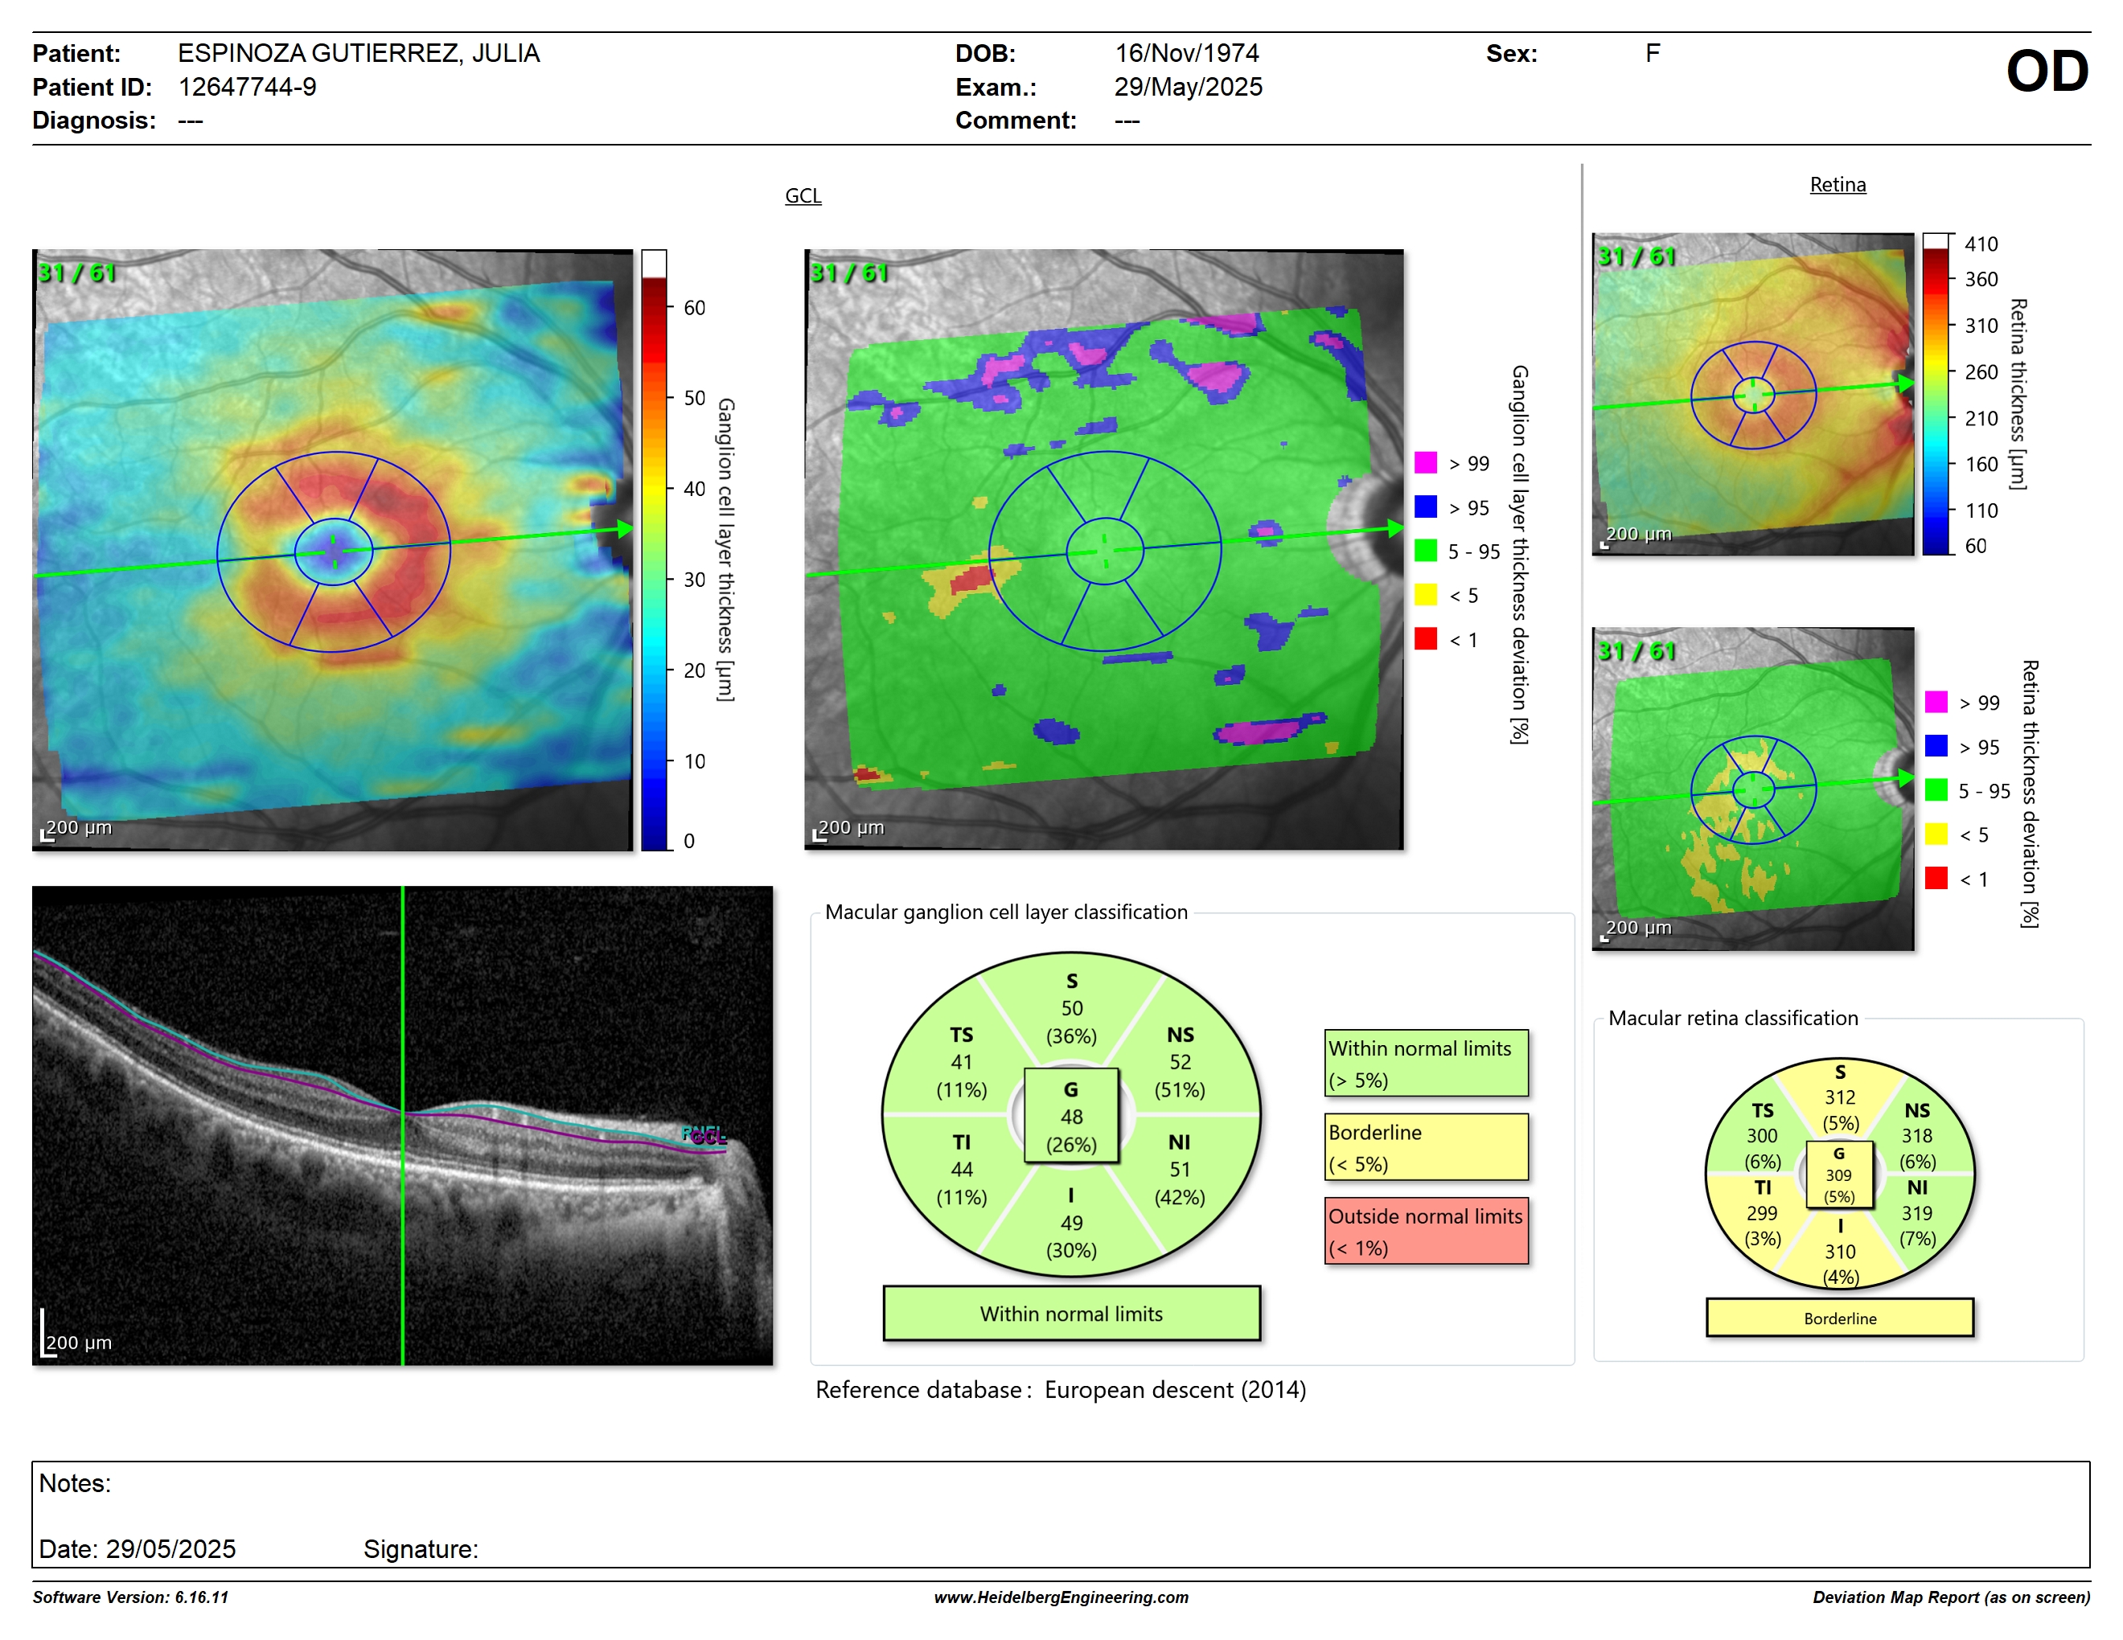Viewport: 2123px width, 1640px height.
Task: Click 'Deviation Map Report (as on screen)' footer
Action: pyautogui.click(x=1951, y=1597)
